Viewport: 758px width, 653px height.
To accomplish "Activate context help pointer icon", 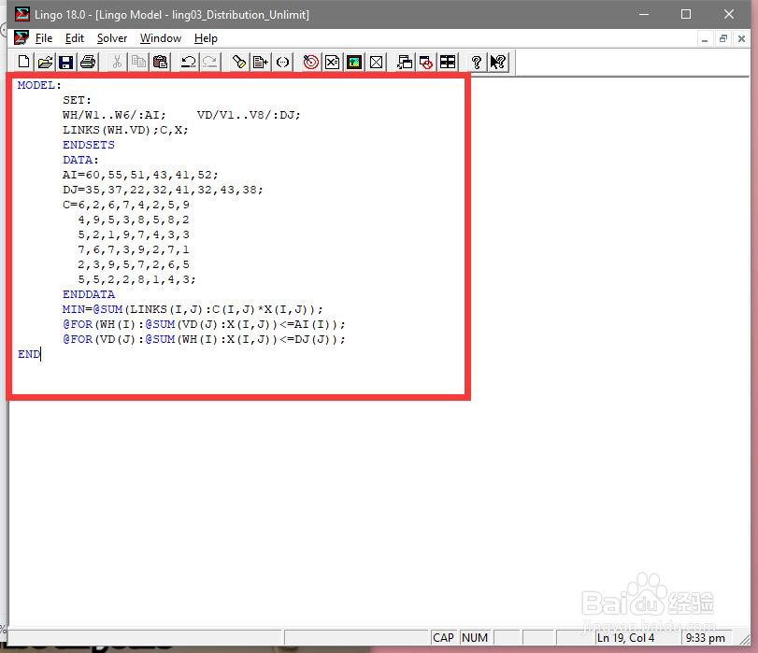I will 498,62.
